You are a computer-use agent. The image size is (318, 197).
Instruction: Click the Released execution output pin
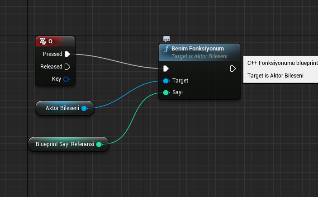(x=67, y=67)
